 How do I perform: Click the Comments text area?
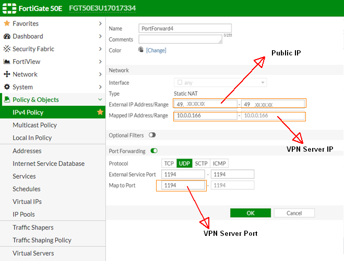point(180,39)
